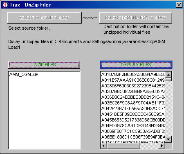Click the SELECT SOURCE FOLDER button
This screenshot has height=154, width=184.
(x=45, y=18)
